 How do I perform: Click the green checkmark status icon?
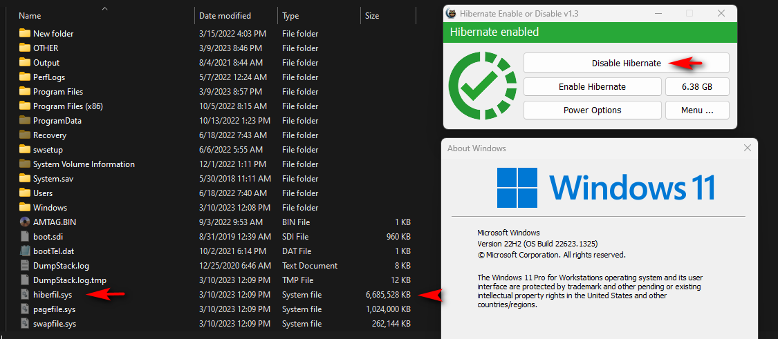click(482, 86)
